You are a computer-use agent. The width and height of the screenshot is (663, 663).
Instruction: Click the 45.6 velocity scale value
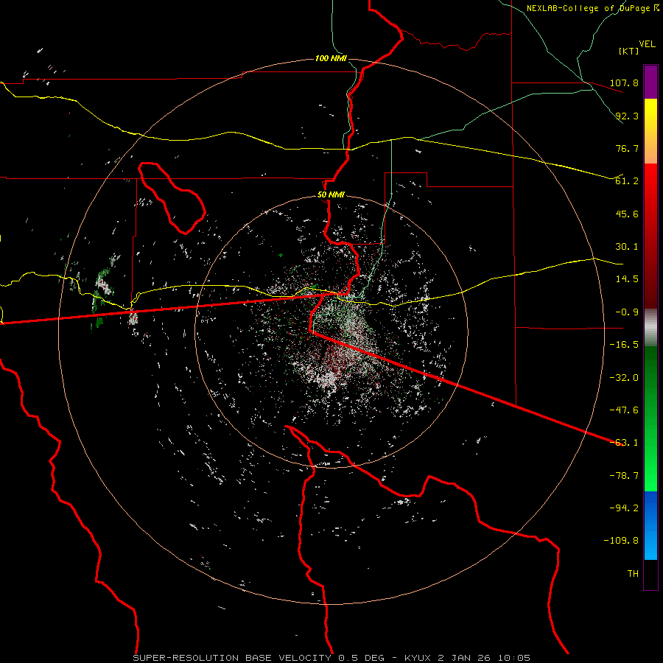(627, 214)
